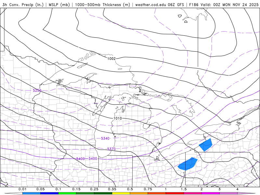
Task: Click the blue precipitation area east of Lake Erie
Action: click(206, 145)
